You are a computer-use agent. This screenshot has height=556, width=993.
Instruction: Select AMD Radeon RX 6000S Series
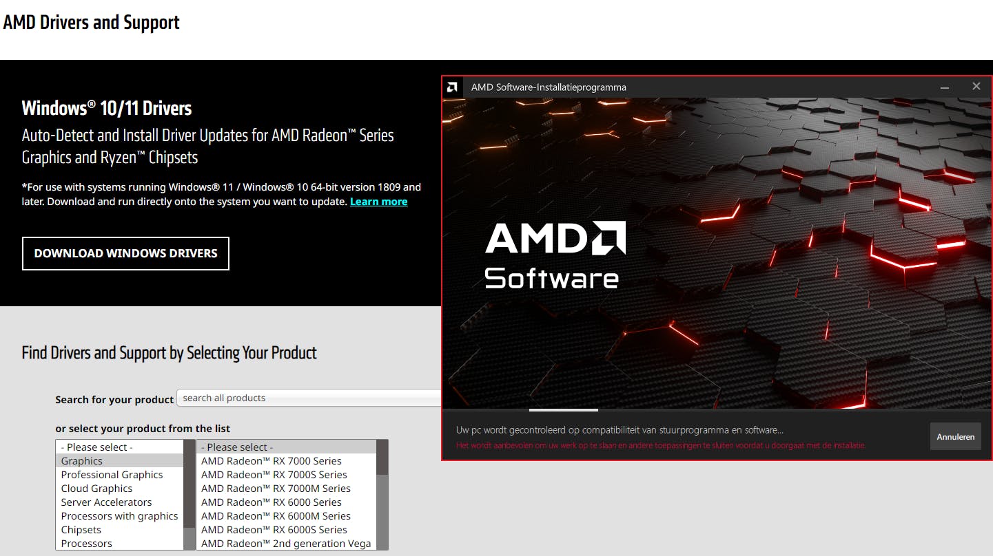click(286, 530)
